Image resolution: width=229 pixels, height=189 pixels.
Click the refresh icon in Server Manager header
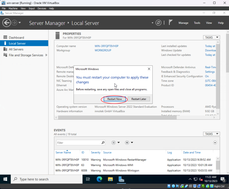(x=159, y=23)
